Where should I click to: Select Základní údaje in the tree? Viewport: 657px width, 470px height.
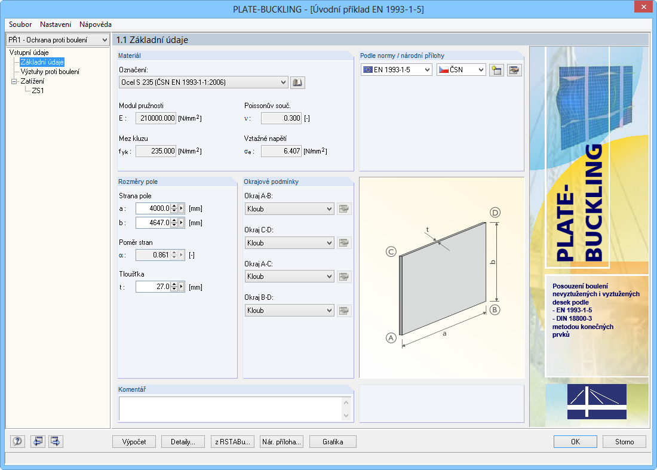(x=42, y=62)
